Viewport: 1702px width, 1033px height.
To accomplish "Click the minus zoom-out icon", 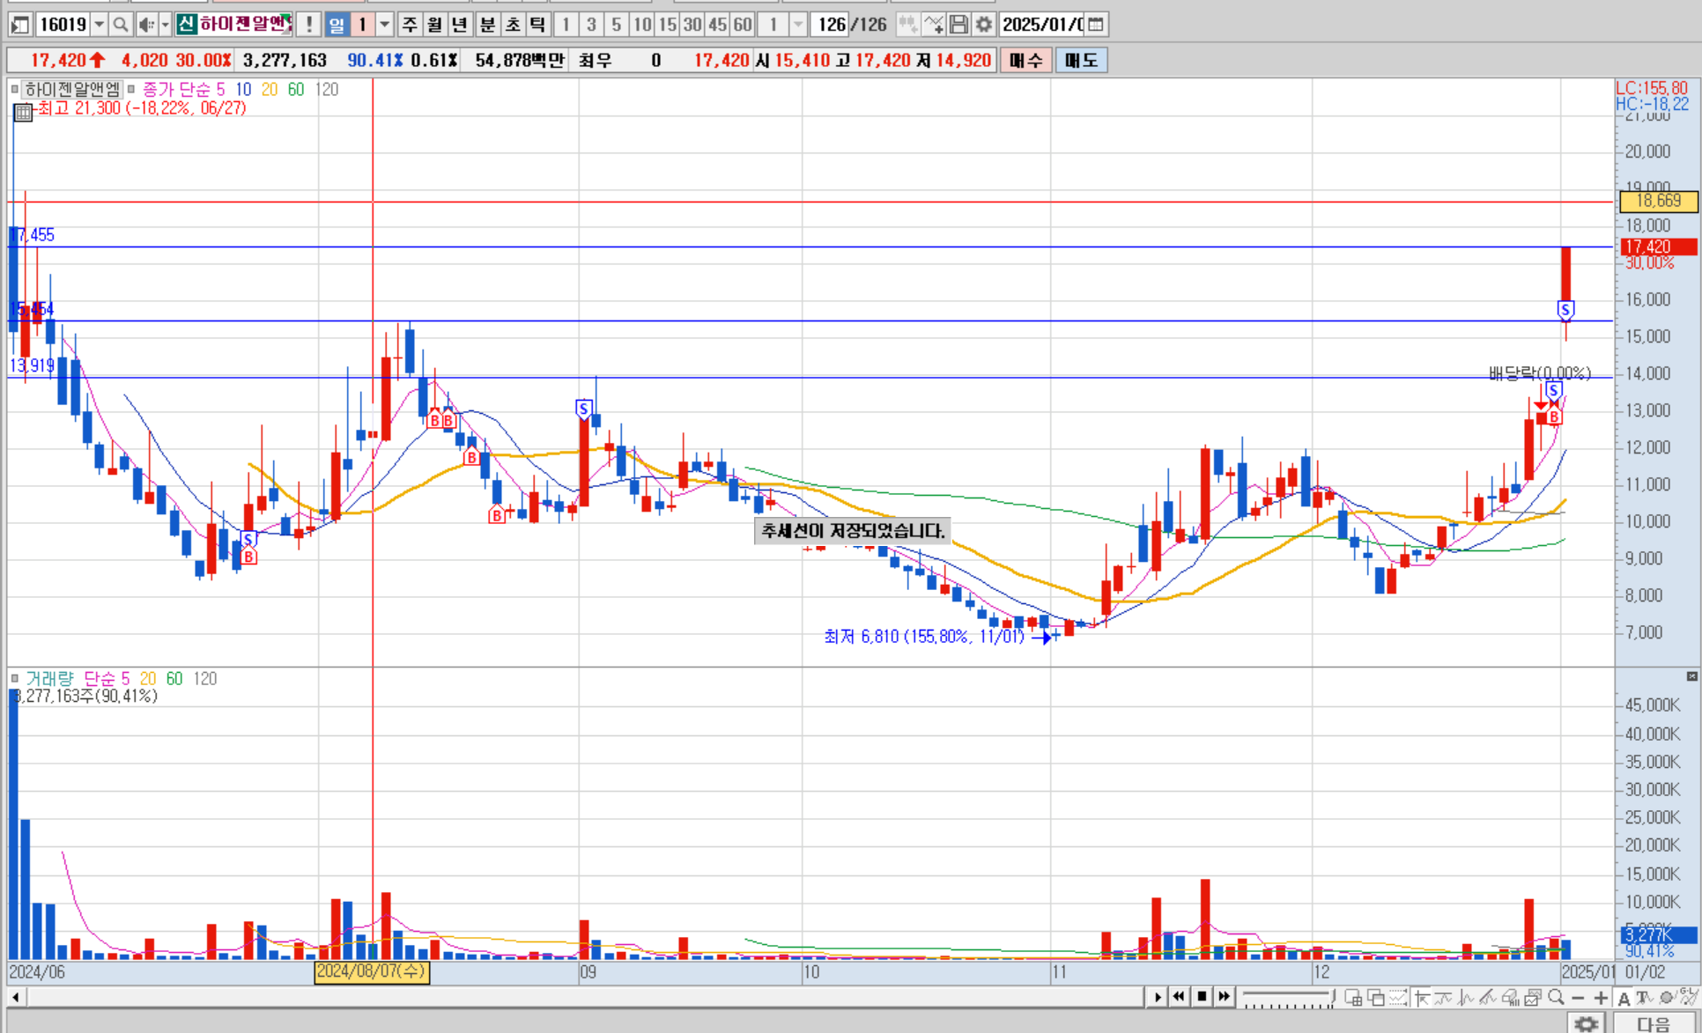I will (x=1579, y=997).
